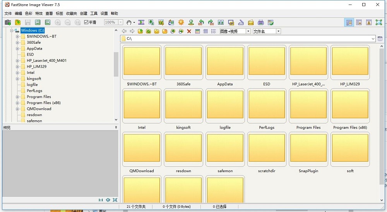Screen dimensions: 387x212
Task: Click the crop board toolbar icon
Action: (x=161, y=22)
